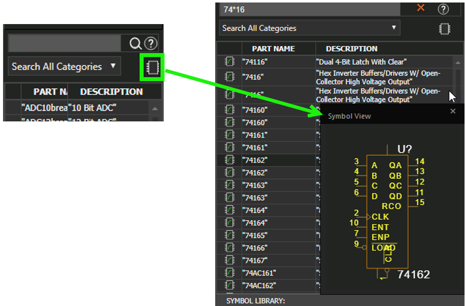Viewport: 465px width, 306px height.
Task: Open Search All Categories dropdown in the ADC panel
Action: point(64,66)
